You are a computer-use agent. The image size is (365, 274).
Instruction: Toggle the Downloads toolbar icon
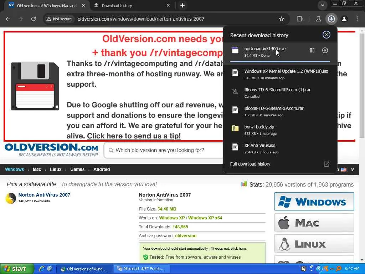(x=331, y=19)
